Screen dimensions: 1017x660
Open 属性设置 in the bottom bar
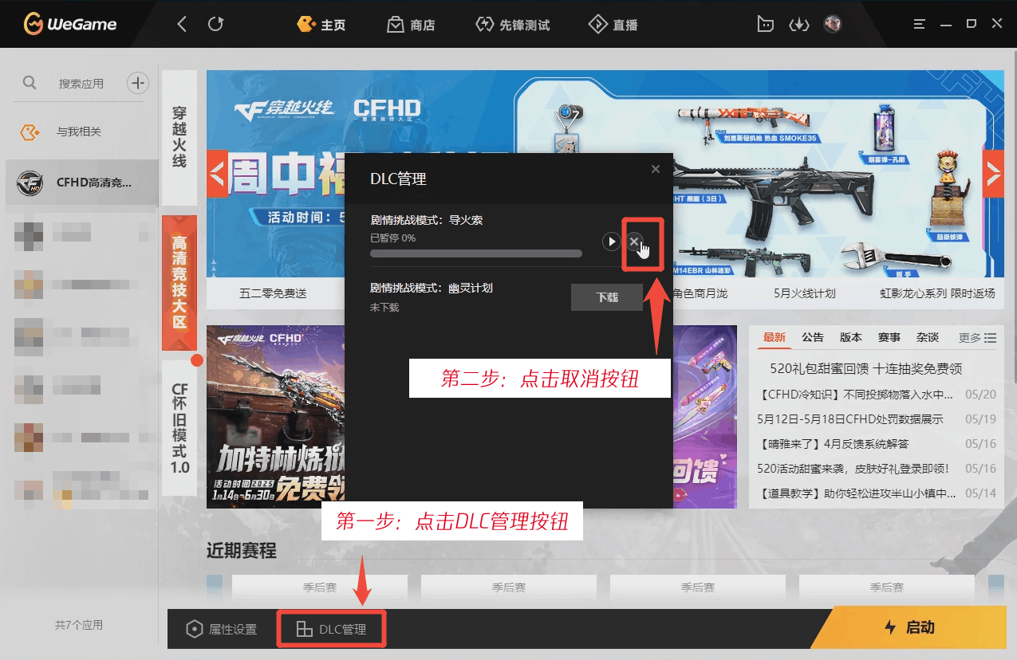[x=221, y=629]
